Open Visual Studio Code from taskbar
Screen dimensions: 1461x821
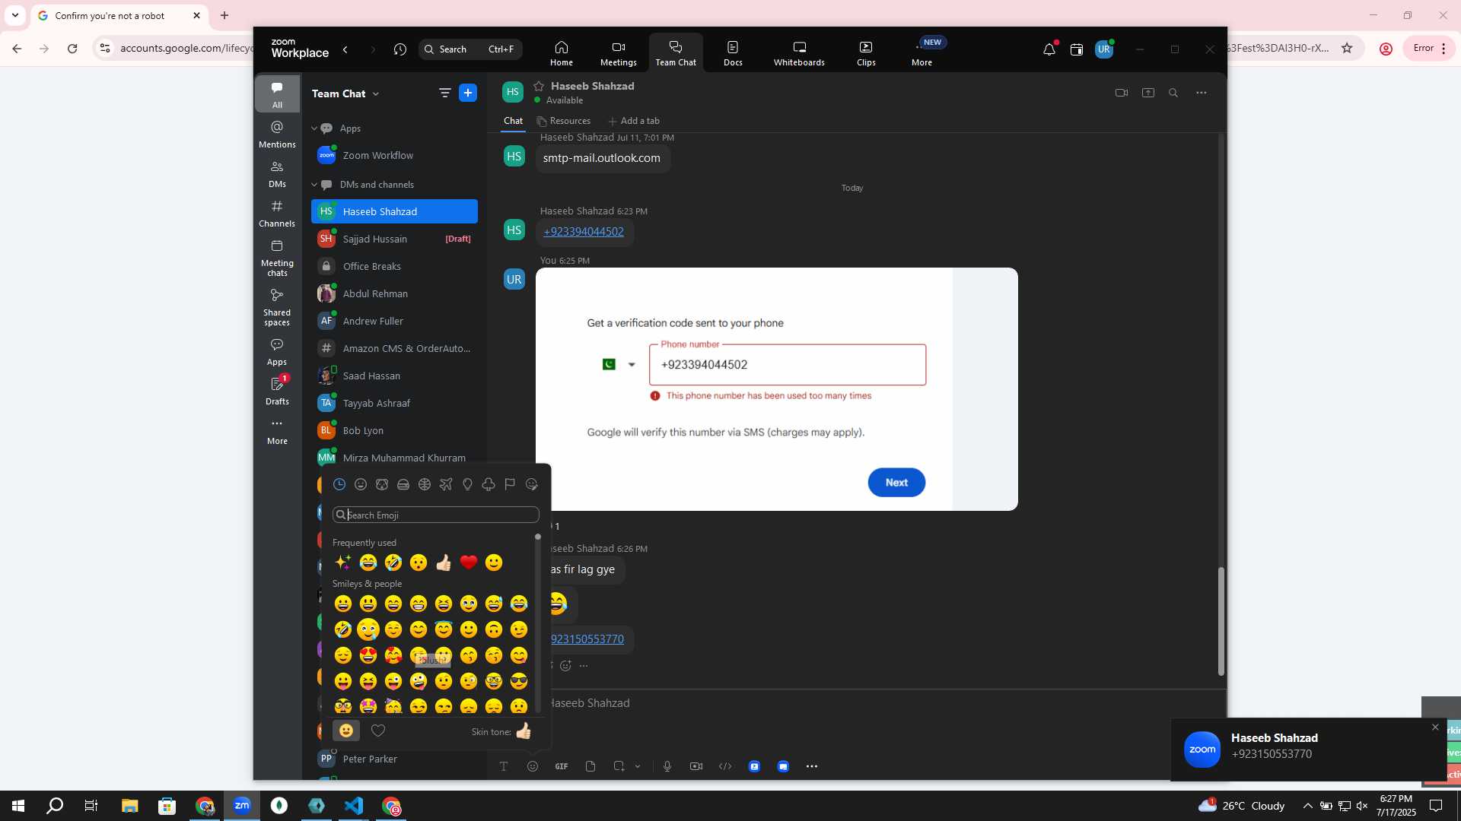coord(354,806)
